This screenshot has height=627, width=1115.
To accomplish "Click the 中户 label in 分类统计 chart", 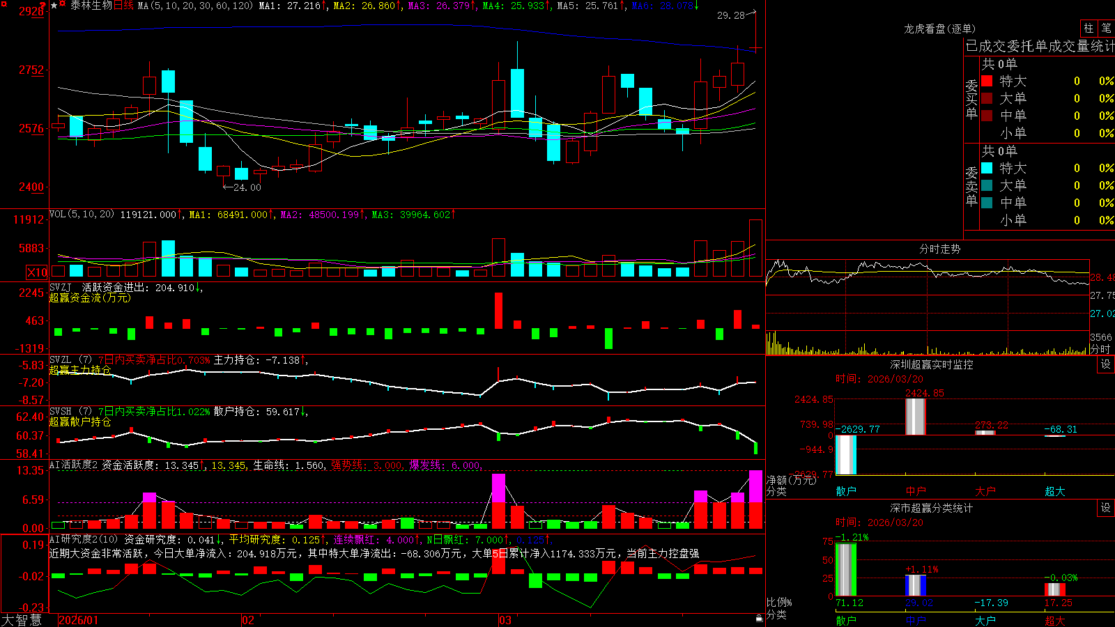I will click(916, 620).
